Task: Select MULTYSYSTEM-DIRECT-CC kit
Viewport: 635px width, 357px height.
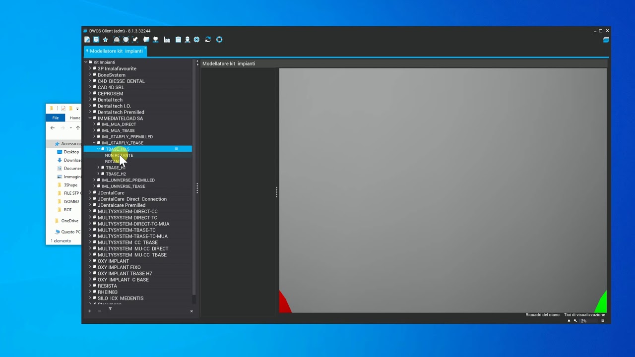Action: [127, 211]
